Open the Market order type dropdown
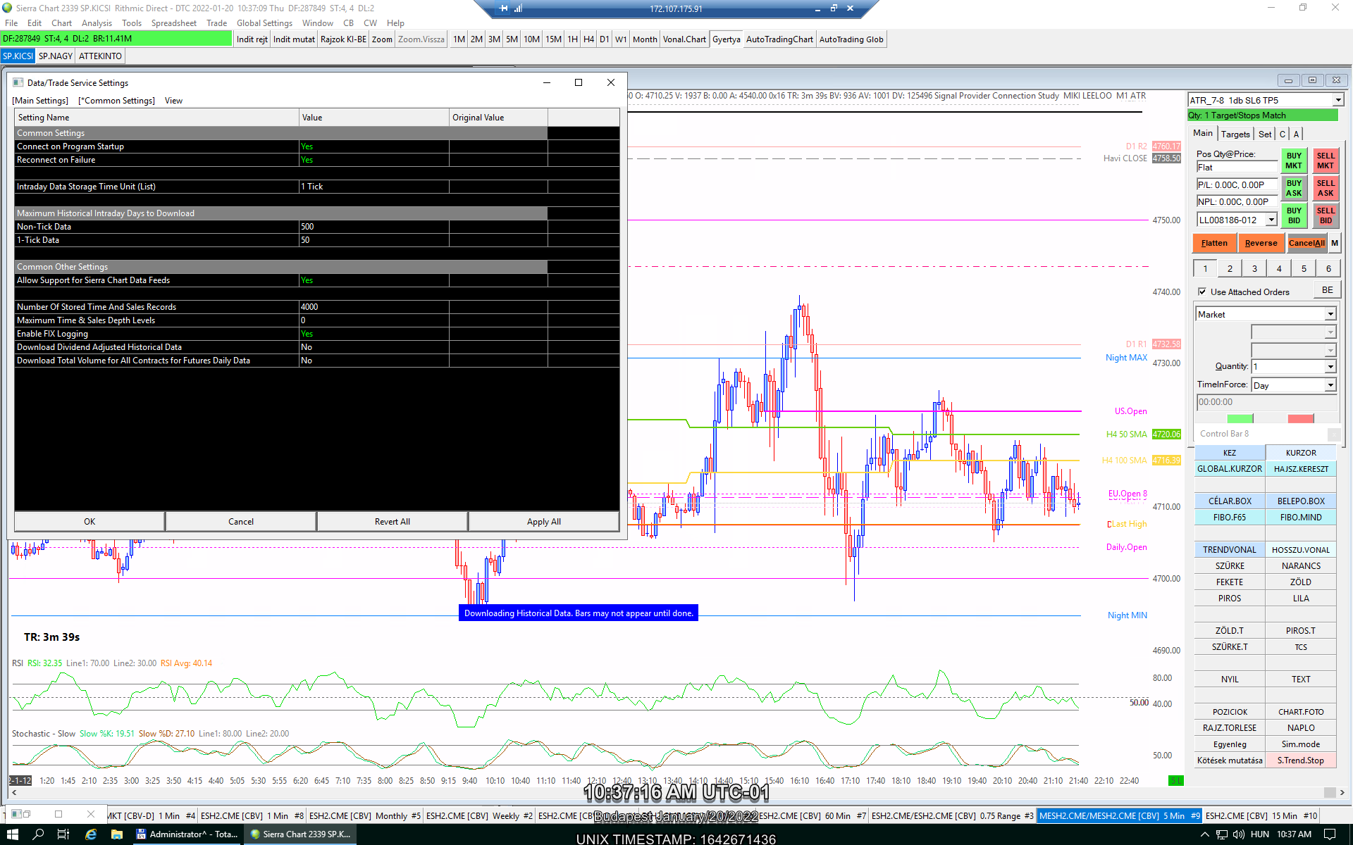Screen dimensions: 1353x845 pos(1330,314)
